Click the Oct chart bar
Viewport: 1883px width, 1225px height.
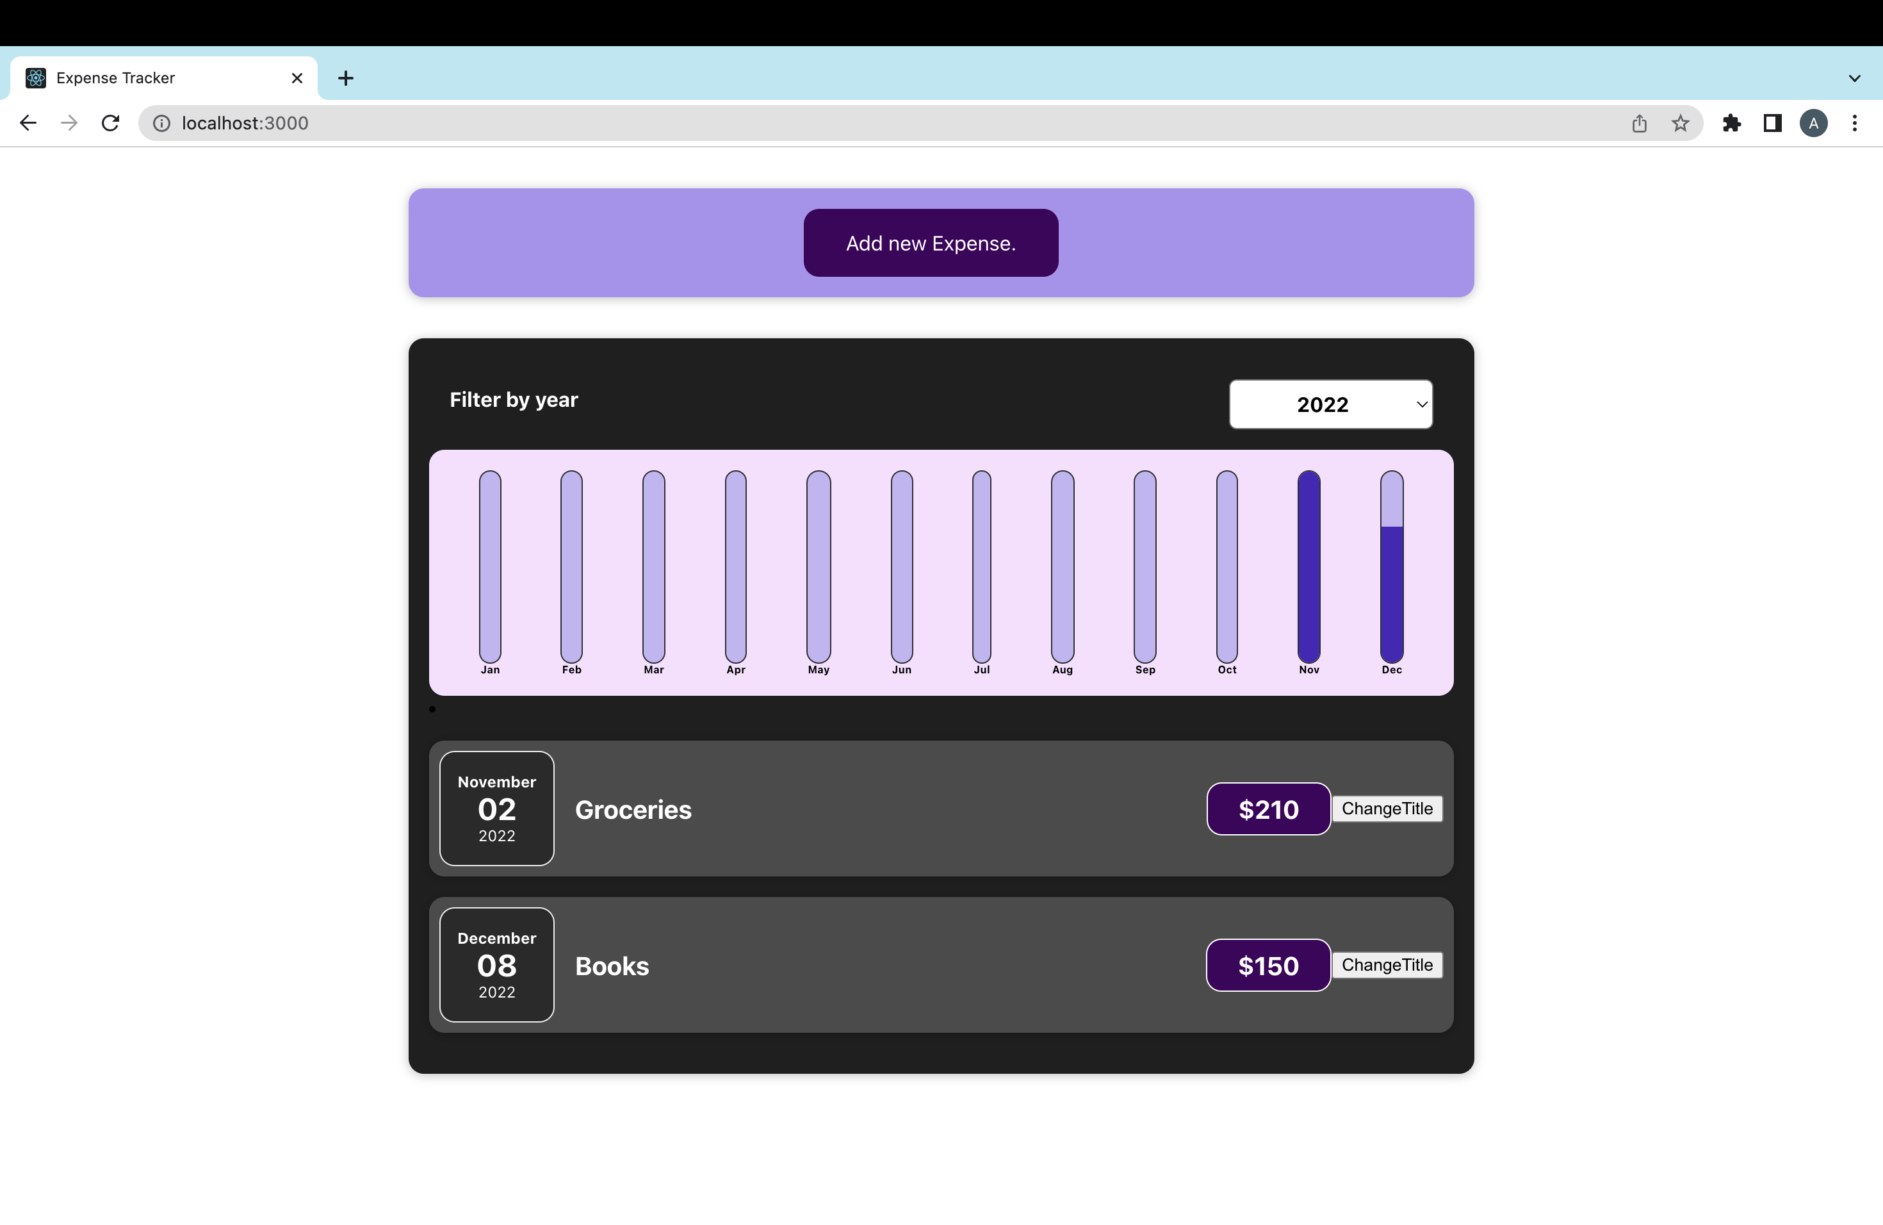[x=1227, y=566]
